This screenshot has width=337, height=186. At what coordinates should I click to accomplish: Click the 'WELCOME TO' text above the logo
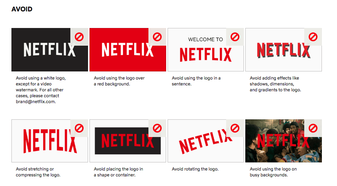point(206,39)
